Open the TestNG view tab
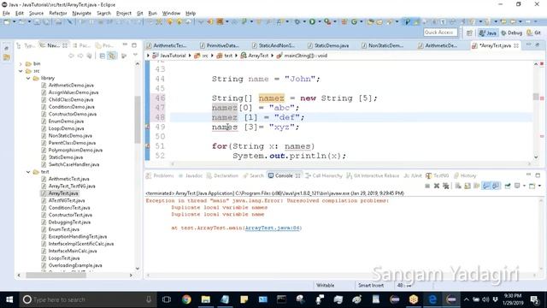The height and width of the screenshot is (308, 547). click(438, 175)
